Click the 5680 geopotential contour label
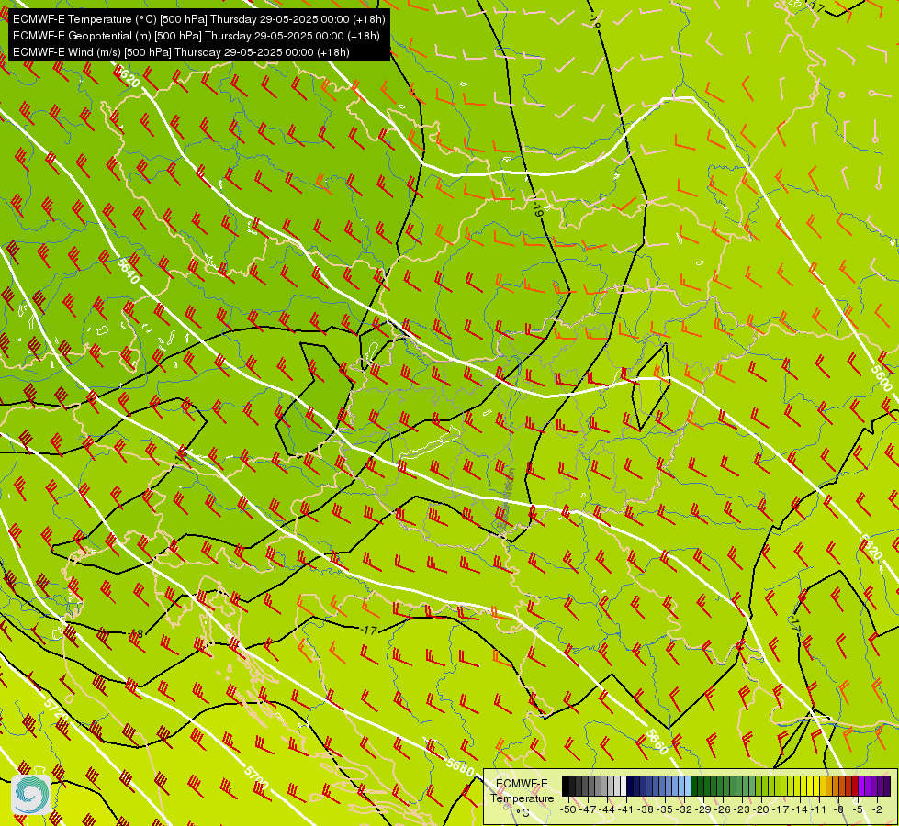Image resolution: width=899 pixels, height=826 pixels. (x=460, y=765)
